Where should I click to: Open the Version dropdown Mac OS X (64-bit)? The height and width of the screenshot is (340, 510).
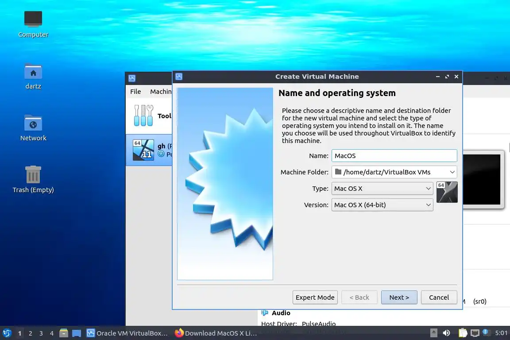(382, 205)
